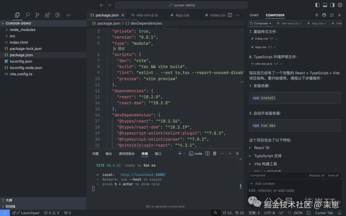Open the Extensions view icon
The image size is (346, 216).
(47, 15)
